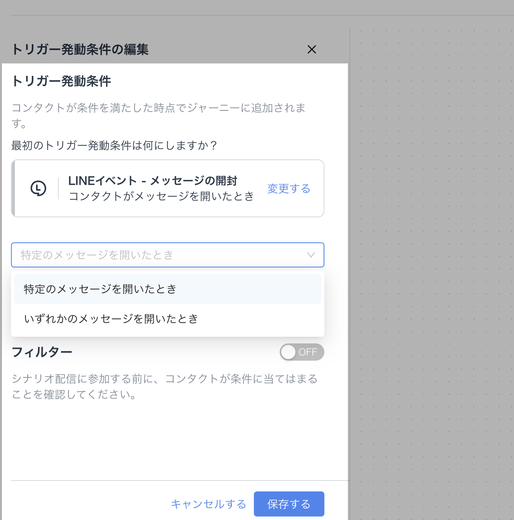The width and height of the screenshot is (514, 520).
Task: Click the トリガー発動条件の編集 panel title
Action: (80, 50)
